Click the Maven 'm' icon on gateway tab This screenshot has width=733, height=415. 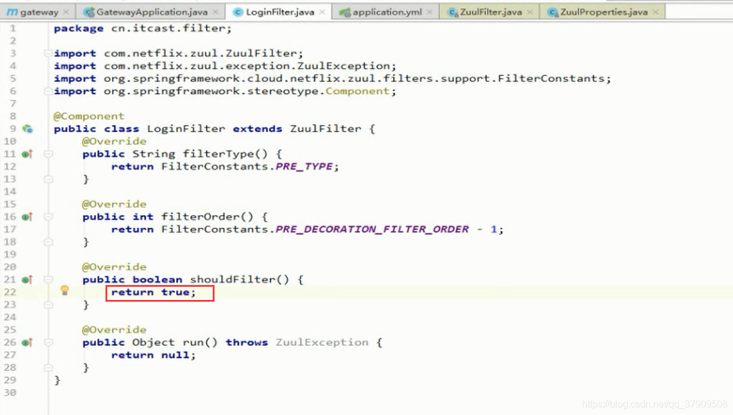click(x=12, y=12)
